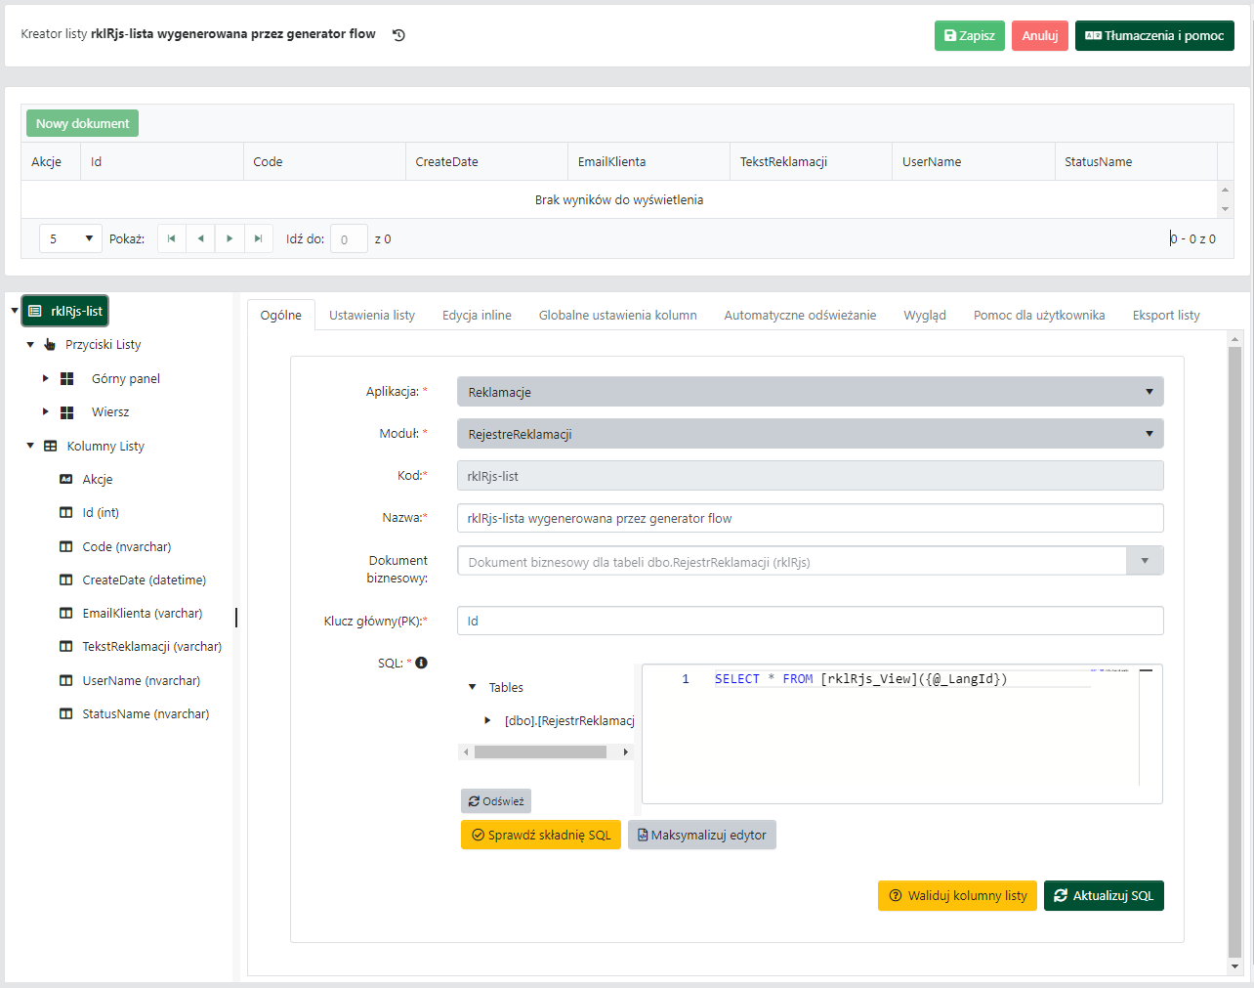Image resolution: width=1254 pixels, height=988 pixels.
Task: Click Sprawdź składnię SQL button
Action: point(540,835)
